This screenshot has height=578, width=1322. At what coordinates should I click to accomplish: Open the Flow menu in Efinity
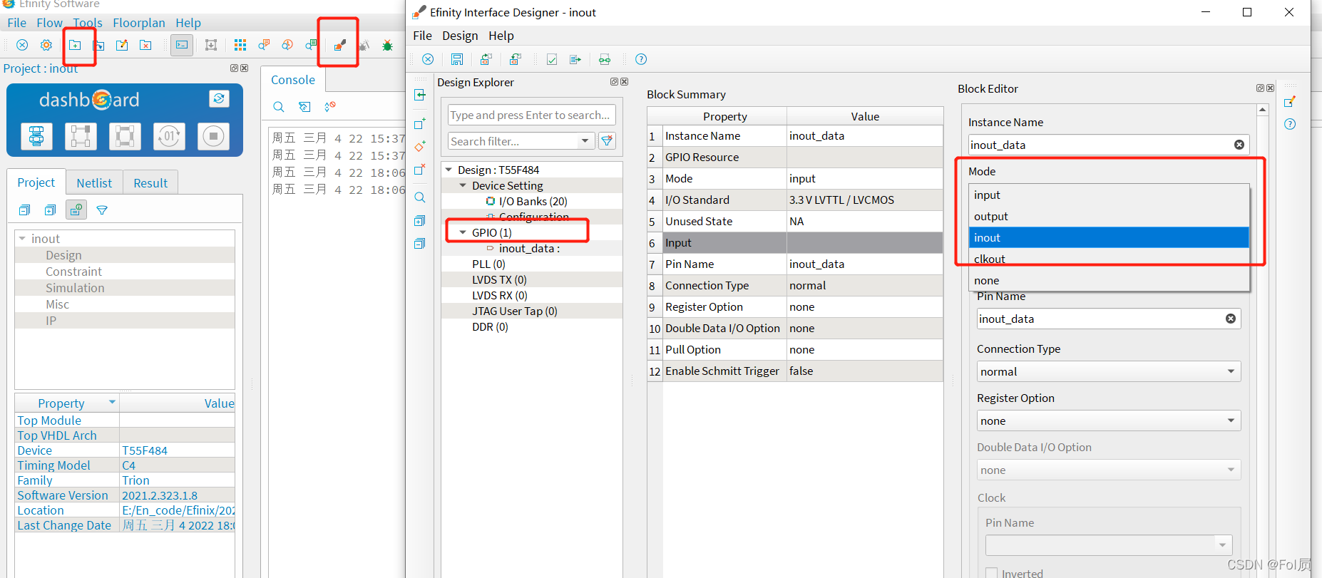tap(49, 23)
